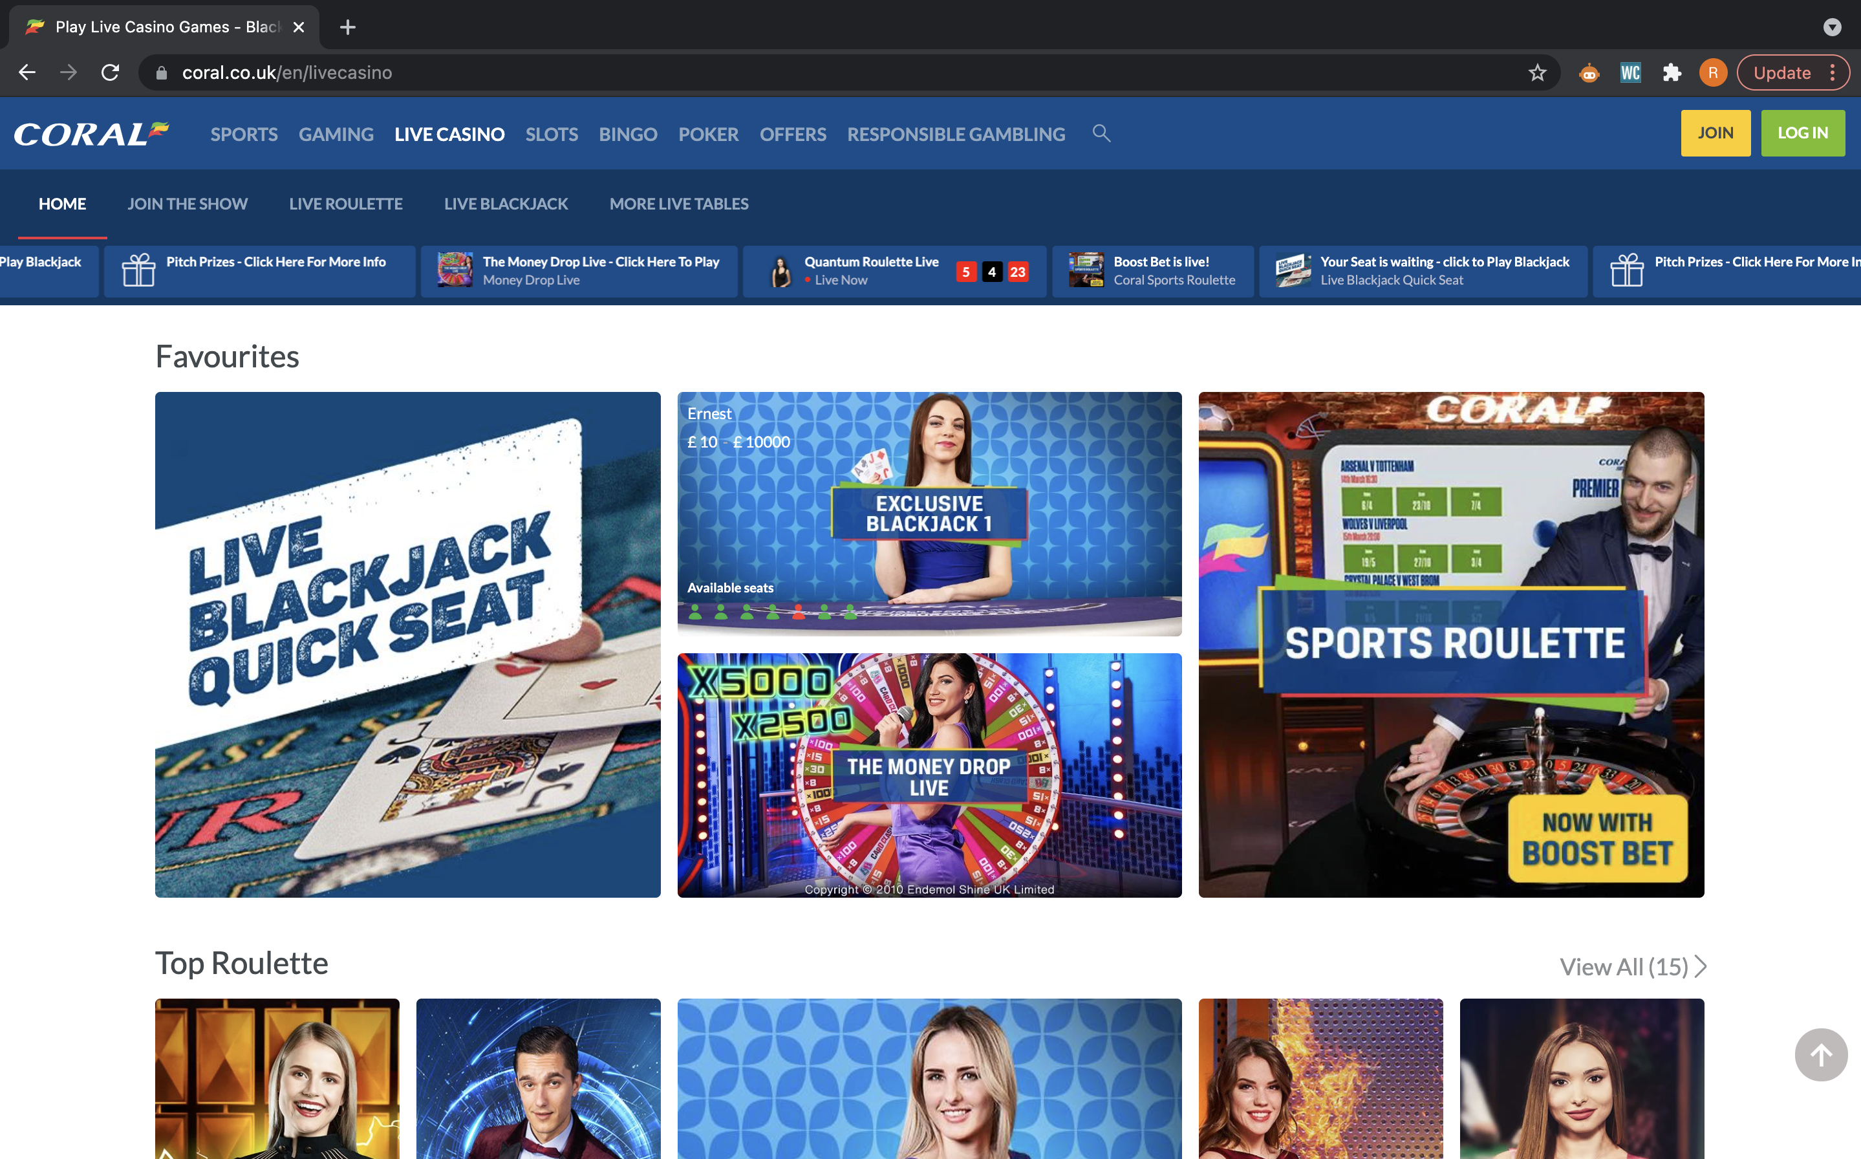Open the SPORTS section
1861x1159 pixels.
coord(244,134)
